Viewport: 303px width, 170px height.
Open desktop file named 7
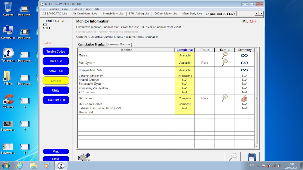point(25,126)
